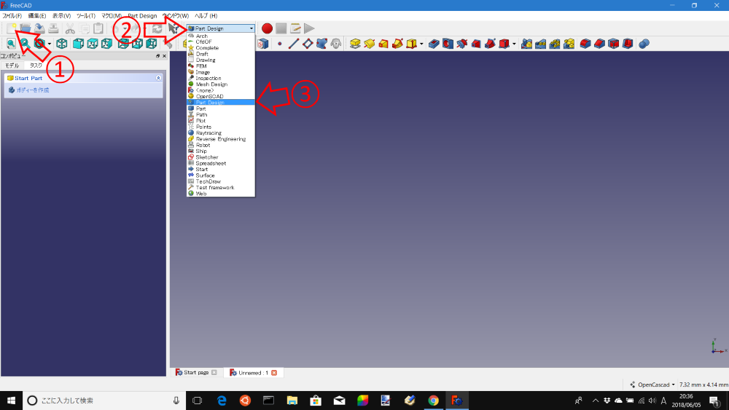Choose OpenSCAD from workbench list
Screen dimensions: 729x410
tap(221, 96)
